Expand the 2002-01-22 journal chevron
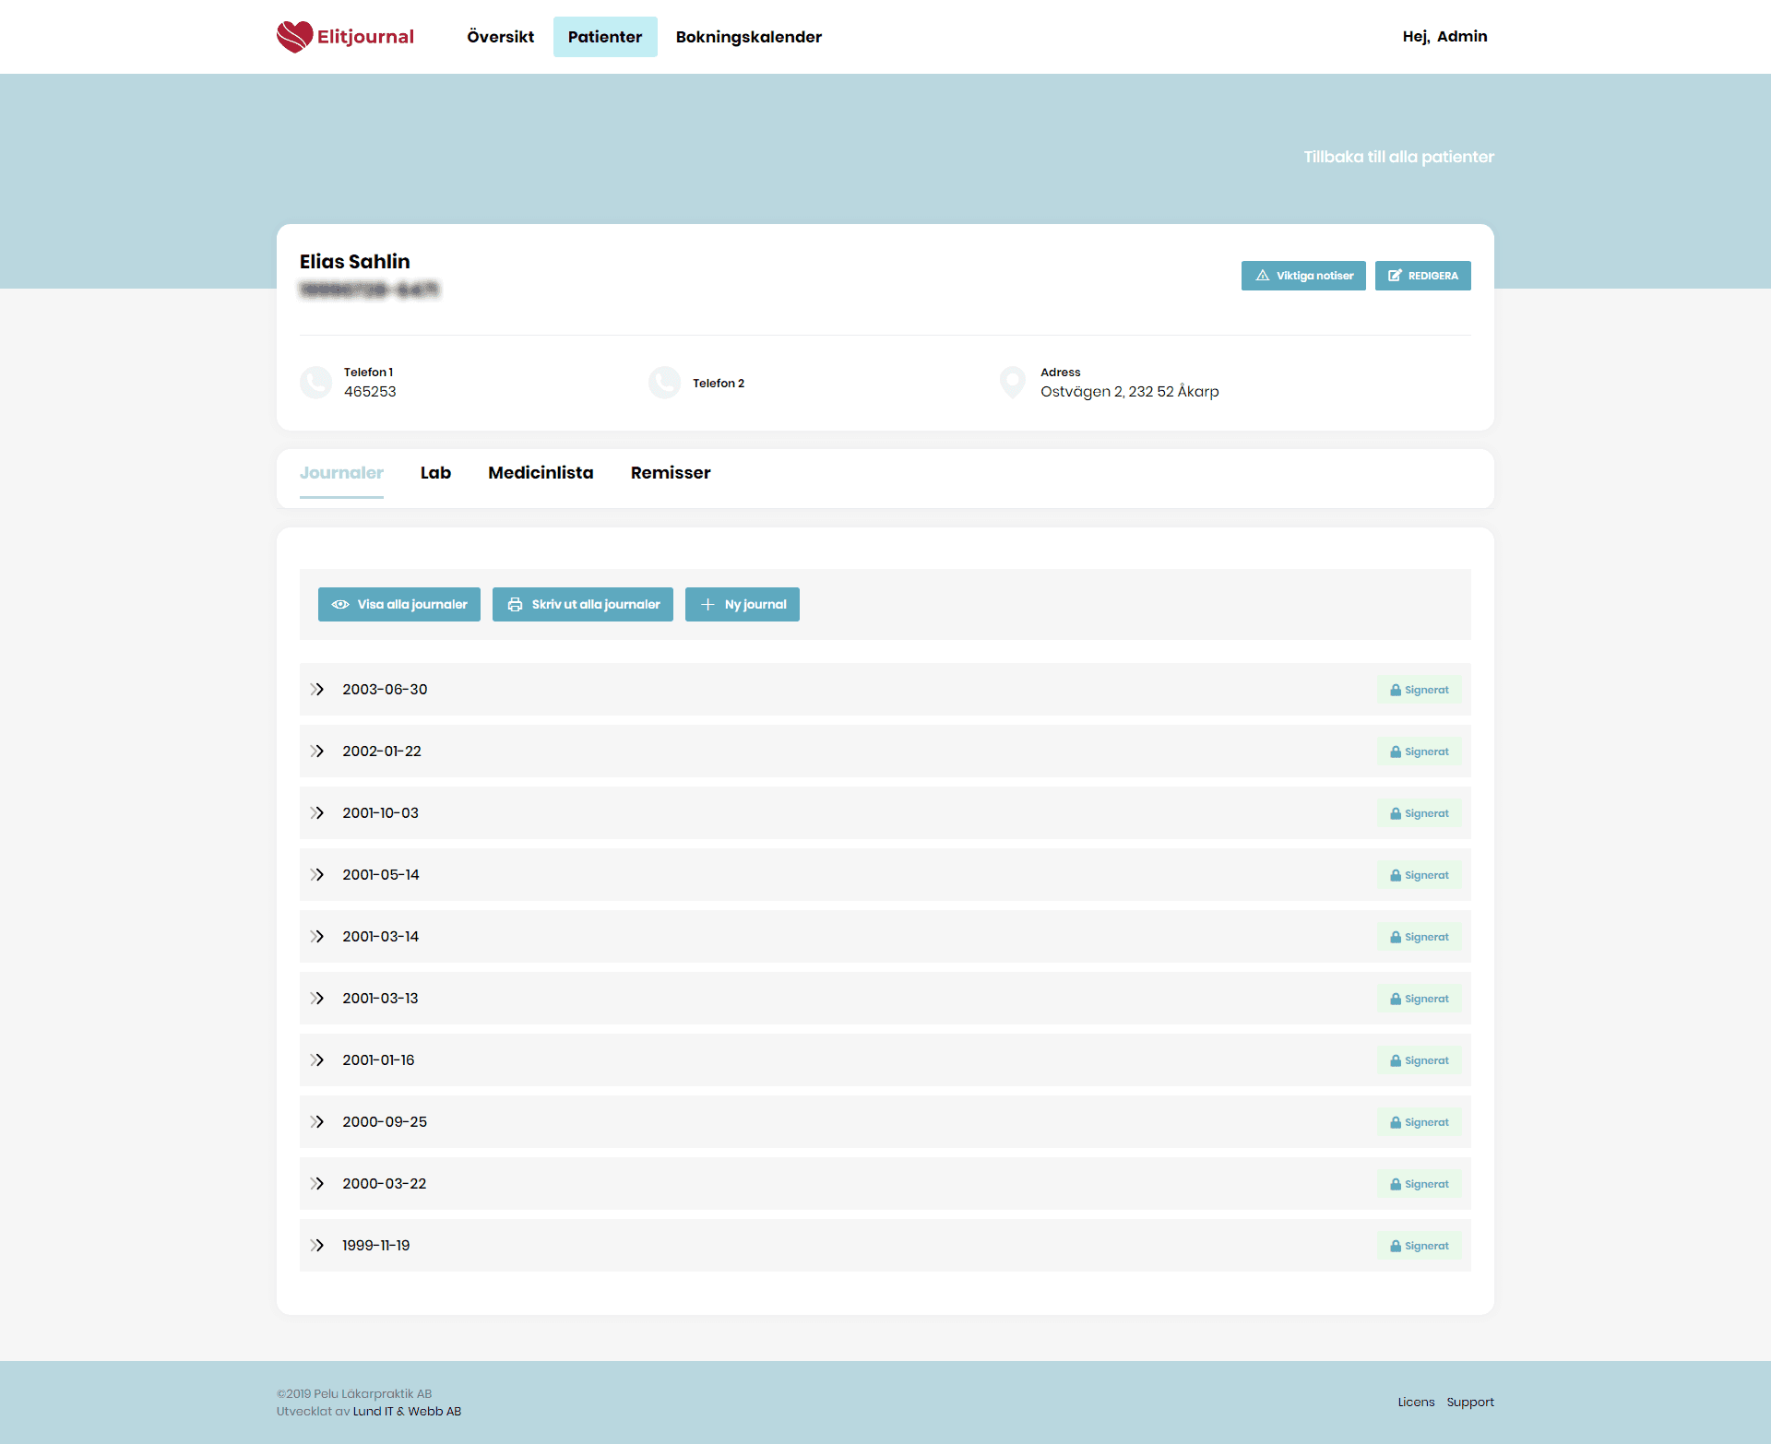Viewport: 1771px width, 1444px height. pos(317,752)
